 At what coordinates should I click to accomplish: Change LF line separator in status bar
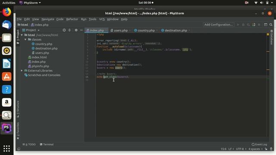click(231, 149)
